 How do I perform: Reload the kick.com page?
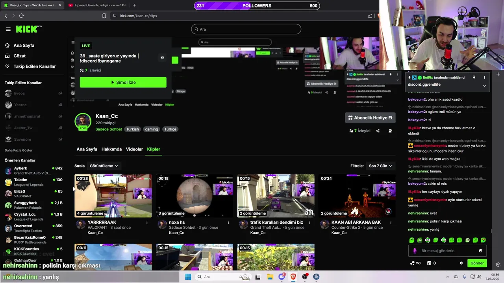coord(21,16)
